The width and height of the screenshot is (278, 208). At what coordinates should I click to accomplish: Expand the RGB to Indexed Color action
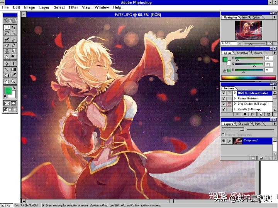coord(235,93)
